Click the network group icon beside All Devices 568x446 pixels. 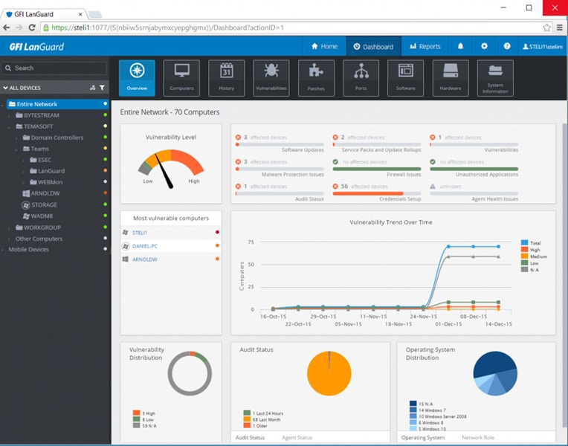pos(93,88)
